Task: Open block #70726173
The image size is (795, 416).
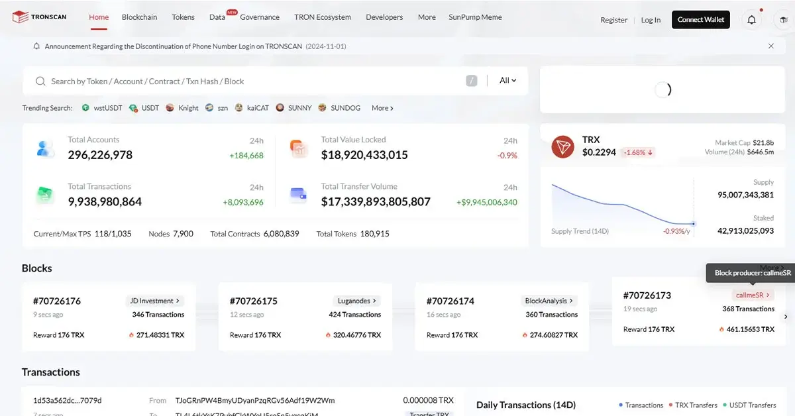Action: [x=647, y=295]
